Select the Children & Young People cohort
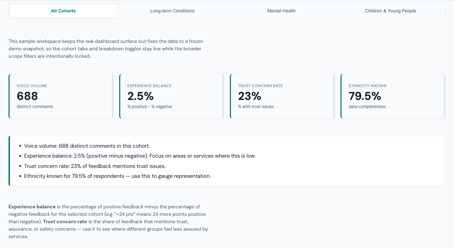The width and height of the screenshot is (454, 248). [391, 11]
